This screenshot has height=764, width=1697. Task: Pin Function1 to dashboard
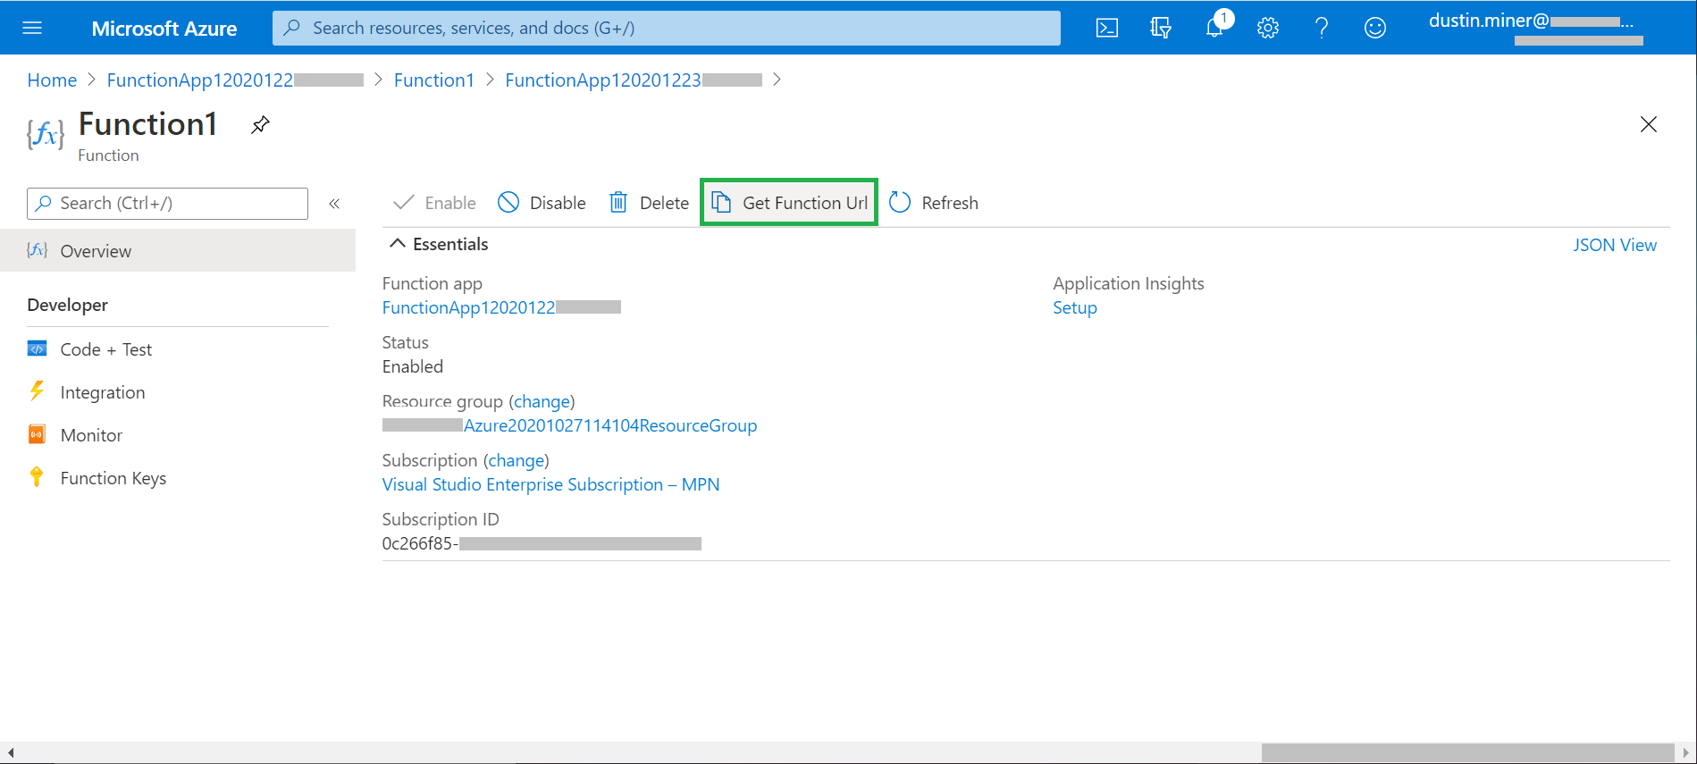pos(260,124)
